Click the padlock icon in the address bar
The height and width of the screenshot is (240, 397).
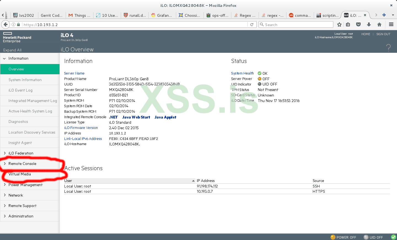[x=18, y=24]
